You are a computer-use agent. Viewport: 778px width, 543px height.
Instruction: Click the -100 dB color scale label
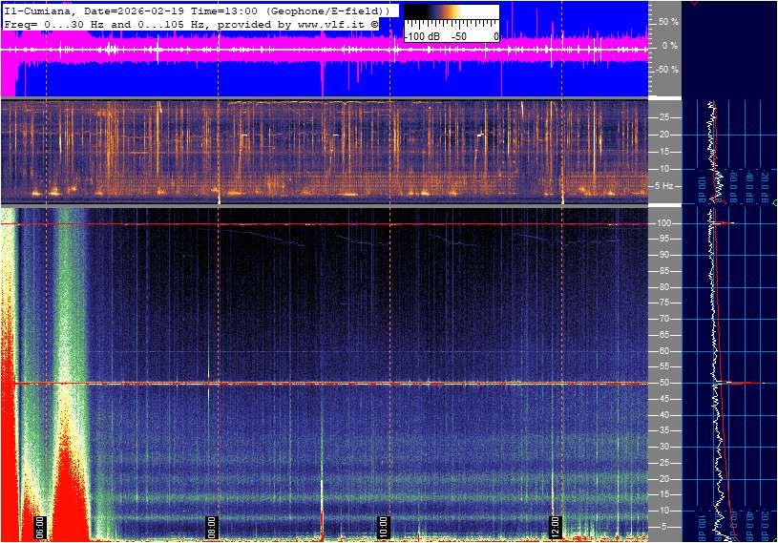pyautogui.click(x=422, y=36)
